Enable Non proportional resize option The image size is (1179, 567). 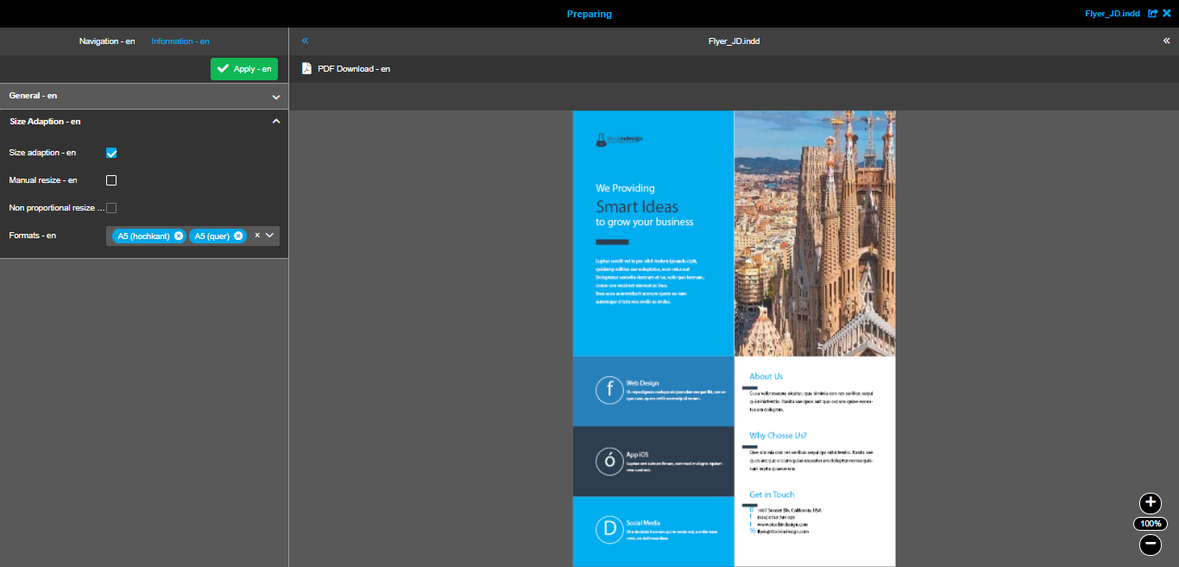pyautogui.click(x=111, y=207)
